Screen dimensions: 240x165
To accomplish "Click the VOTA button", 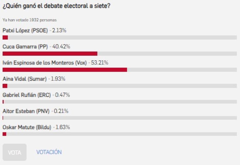I will pyautogui.click(x=15, y=152).
